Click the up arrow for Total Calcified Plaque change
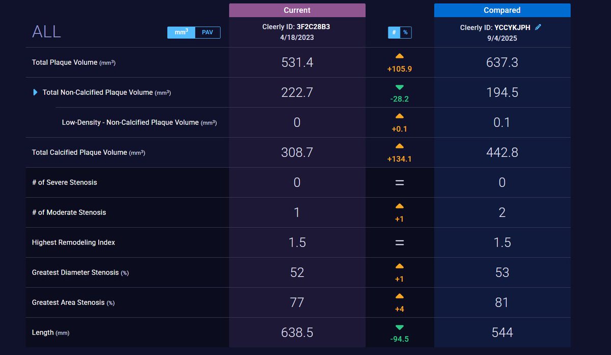611x355 pixels. click(399, 147)
